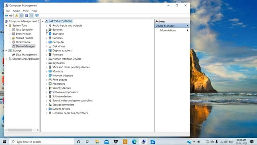Screen dimensions: 257x145
Task: Expand the Human Interface Devices node
Action: coord(46,59)
